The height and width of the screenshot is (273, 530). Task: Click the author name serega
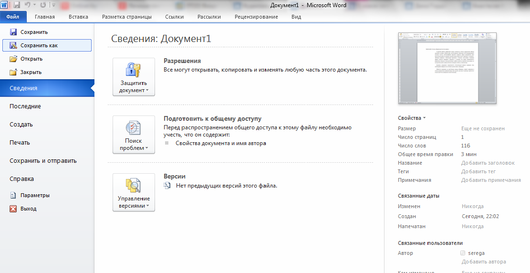[476, 253]
